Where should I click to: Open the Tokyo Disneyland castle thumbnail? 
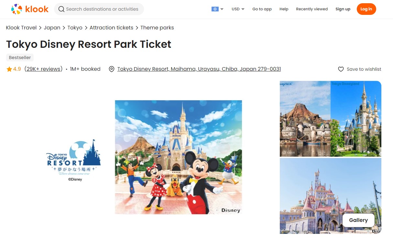click(x=356, y=119)
